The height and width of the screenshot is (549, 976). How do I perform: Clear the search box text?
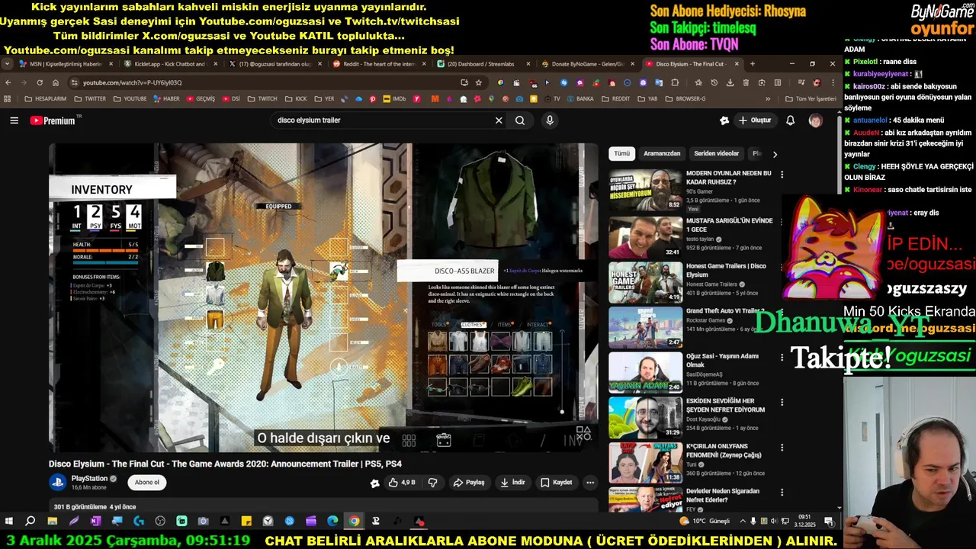click(x=499, y=120)
